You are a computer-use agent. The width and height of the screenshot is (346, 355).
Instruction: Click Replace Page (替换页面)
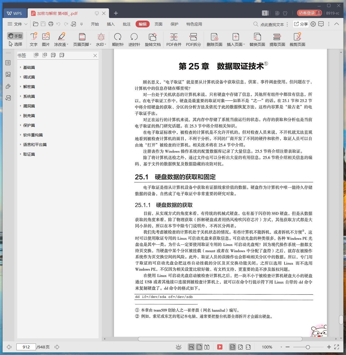click(257, 40)
